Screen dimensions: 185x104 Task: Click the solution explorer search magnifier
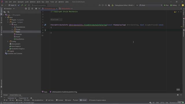(x=8, y=12)
